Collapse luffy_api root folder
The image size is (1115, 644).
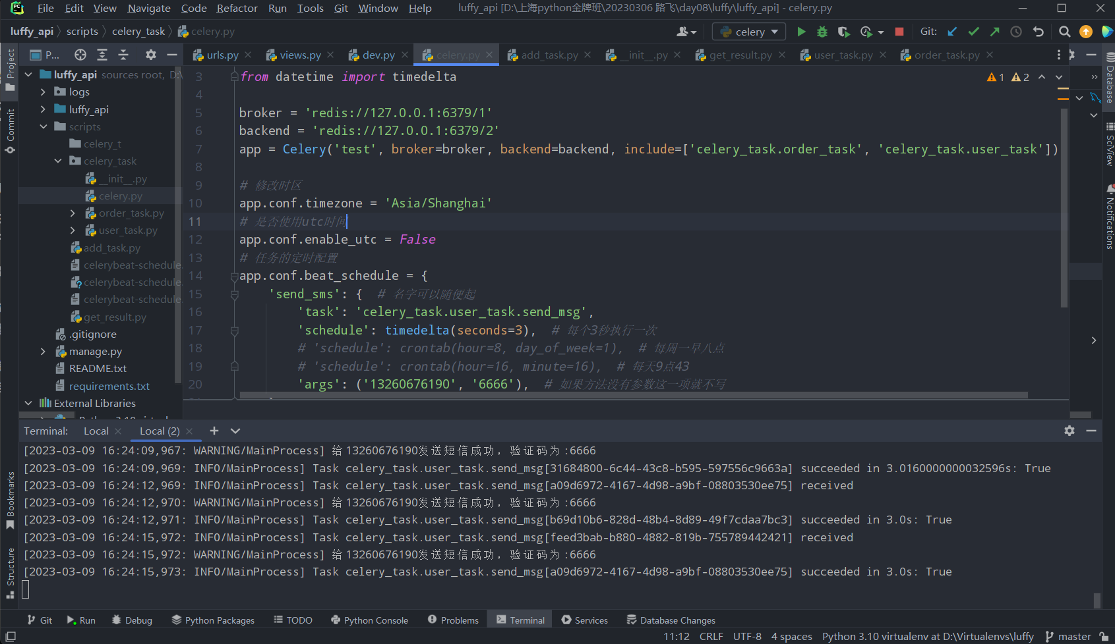click(28, 74)
